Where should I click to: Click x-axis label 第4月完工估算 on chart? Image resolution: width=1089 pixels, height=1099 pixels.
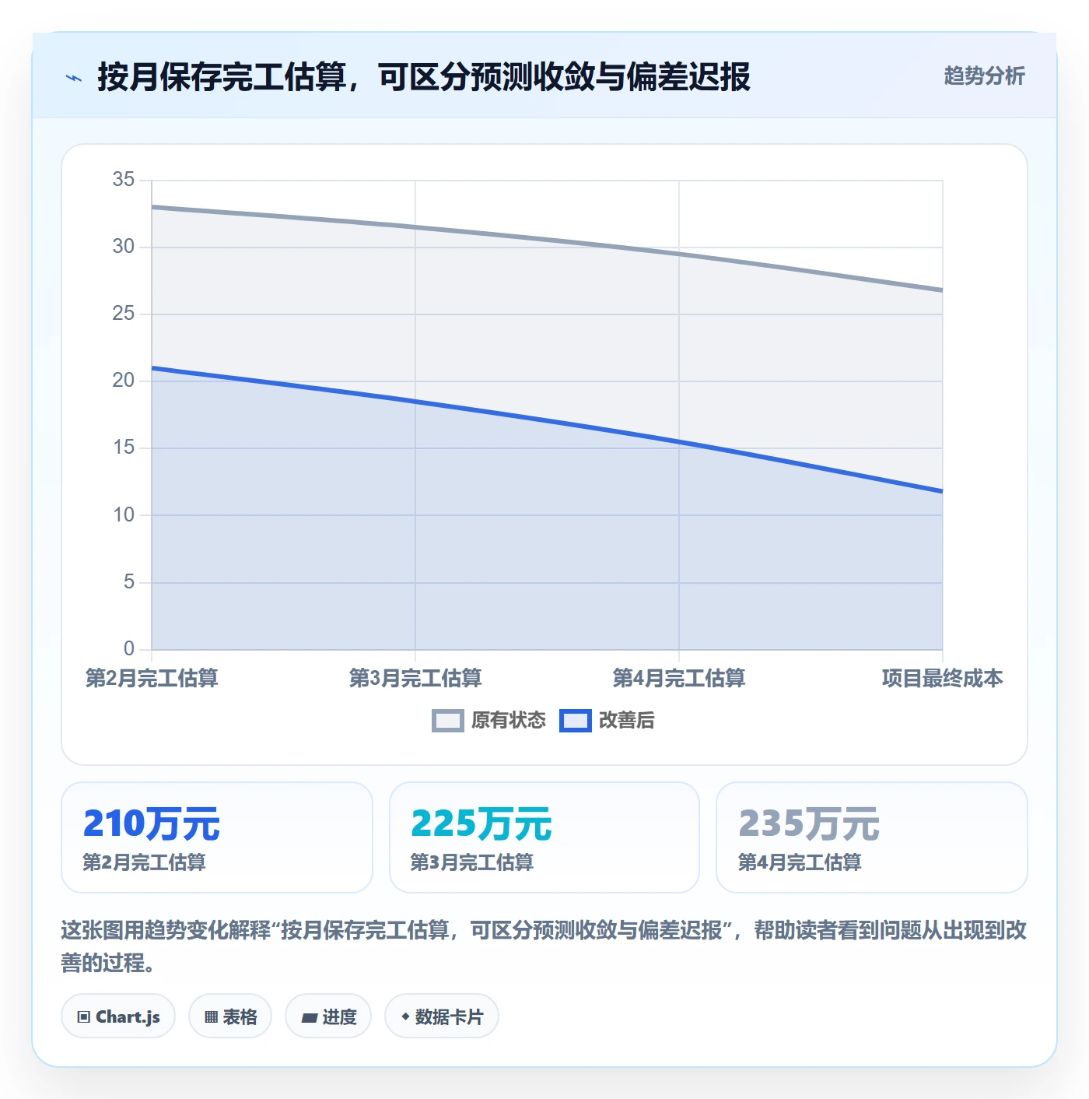tap(679, 678)
